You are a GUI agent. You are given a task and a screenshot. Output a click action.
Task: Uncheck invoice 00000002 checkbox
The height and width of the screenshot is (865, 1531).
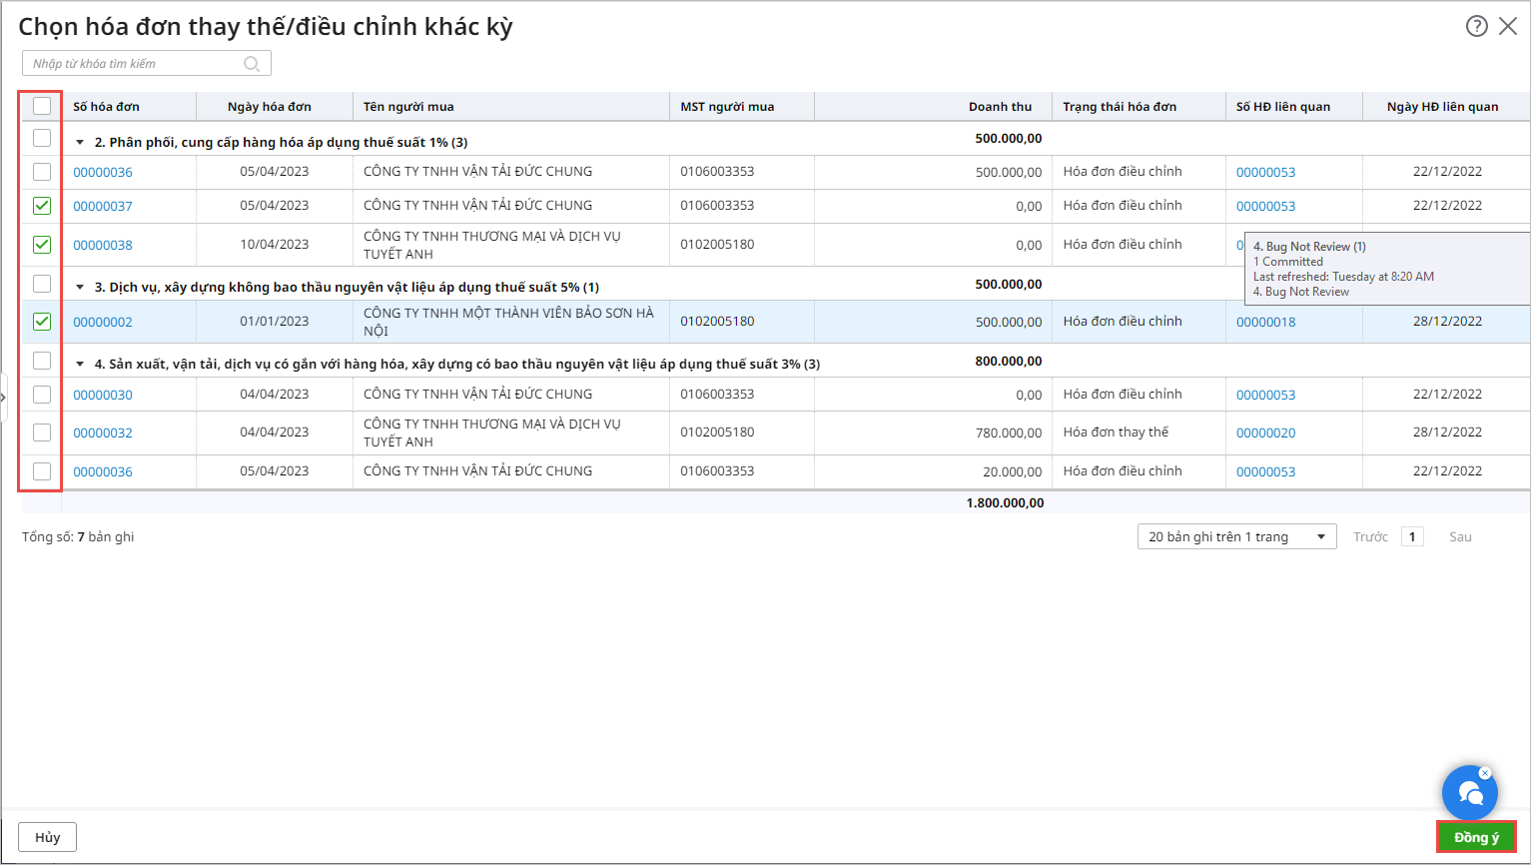(42, 322)
